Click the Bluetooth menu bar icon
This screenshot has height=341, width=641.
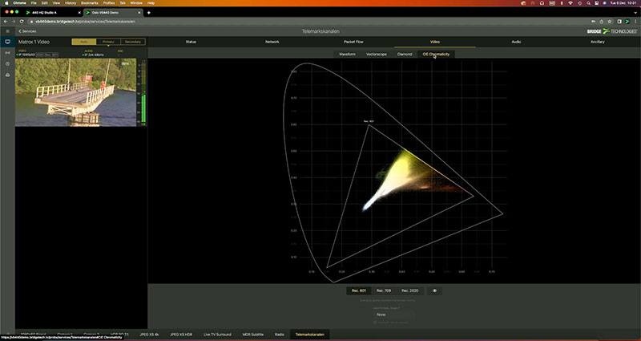562,3
